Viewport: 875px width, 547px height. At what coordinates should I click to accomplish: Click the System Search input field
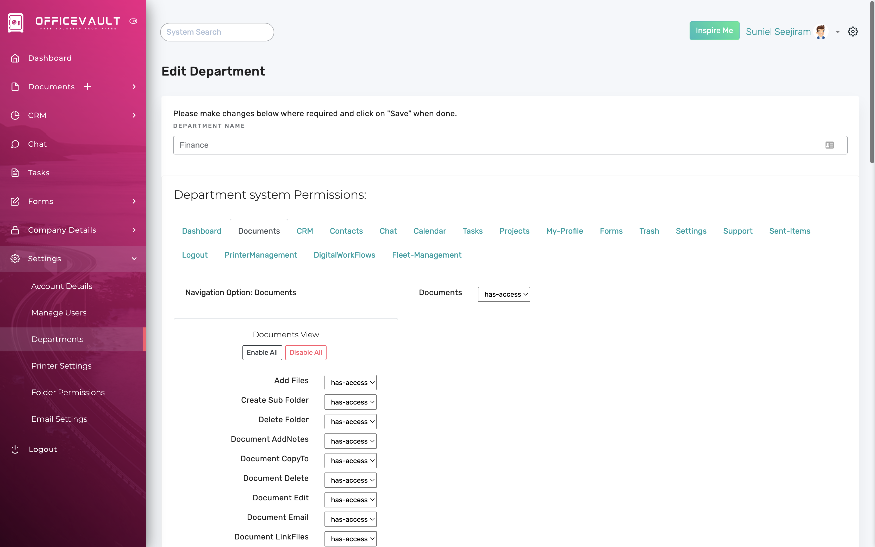pos(217,32)
